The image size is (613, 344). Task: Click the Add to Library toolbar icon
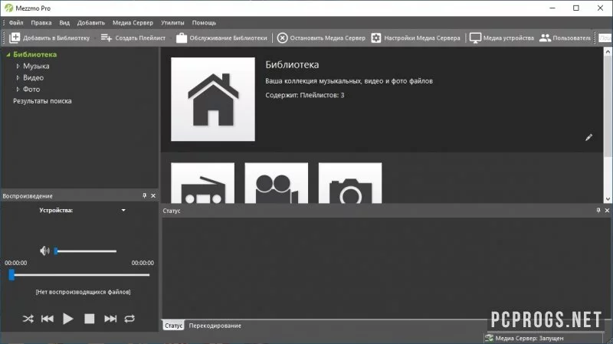tap(15, 38)
